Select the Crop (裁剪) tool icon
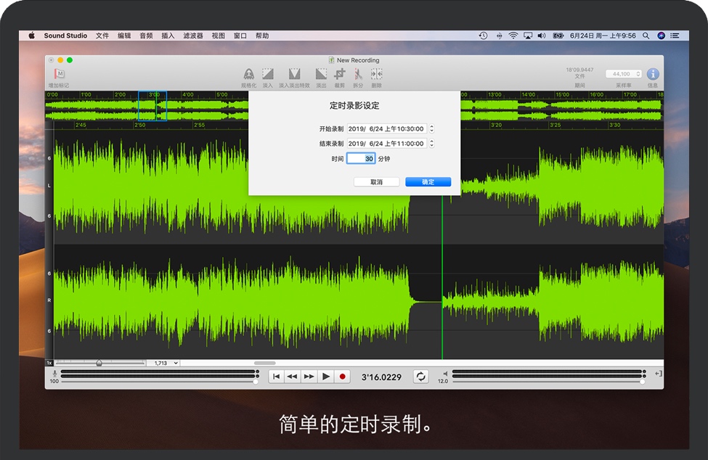Image resolution: width=708 pixels, height=460 pixels. point(340,74)
